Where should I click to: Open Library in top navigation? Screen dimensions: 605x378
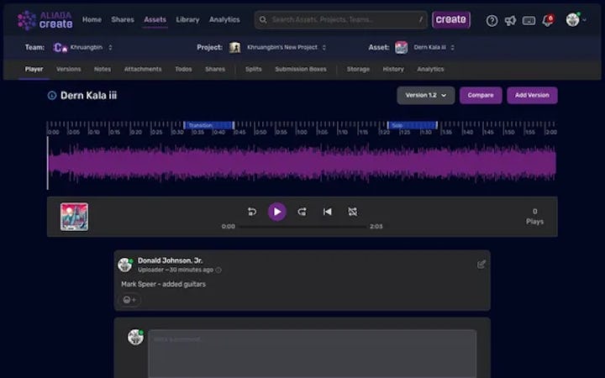(x=187, y=19)
